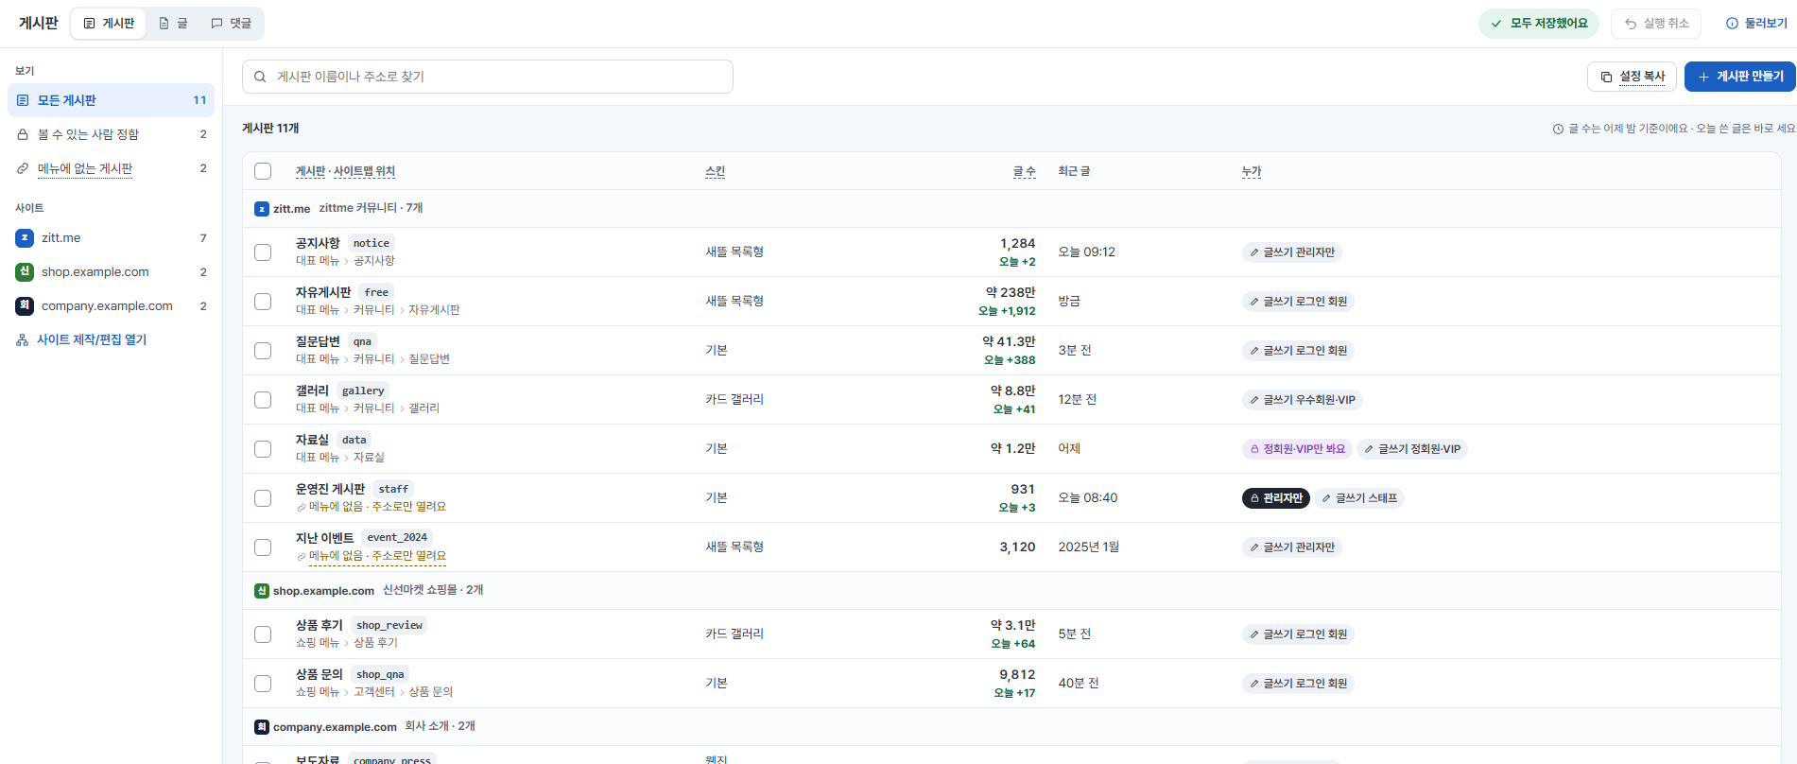Viewport: 1797px width, 764px height.
Task: Click the info icon in 둘러보기
Action: coord(1733,24)
